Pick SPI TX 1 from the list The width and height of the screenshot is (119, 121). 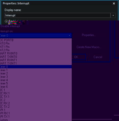click(x=36, y=117)
